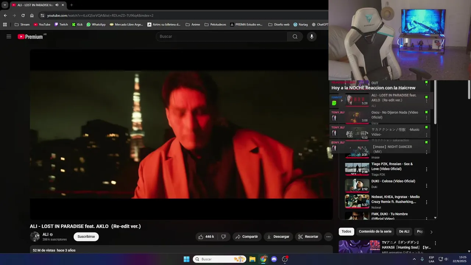This screenshot has height=265, width=471.
Task: Open options for Medio Crazy Remix entry
Action: click(x=427, y=202)
